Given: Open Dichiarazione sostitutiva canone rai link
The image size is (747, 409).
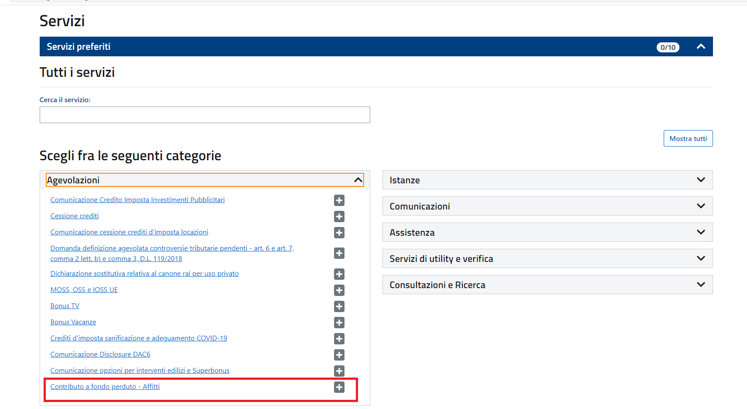Looking at the screenshot, I should [144, 274].
